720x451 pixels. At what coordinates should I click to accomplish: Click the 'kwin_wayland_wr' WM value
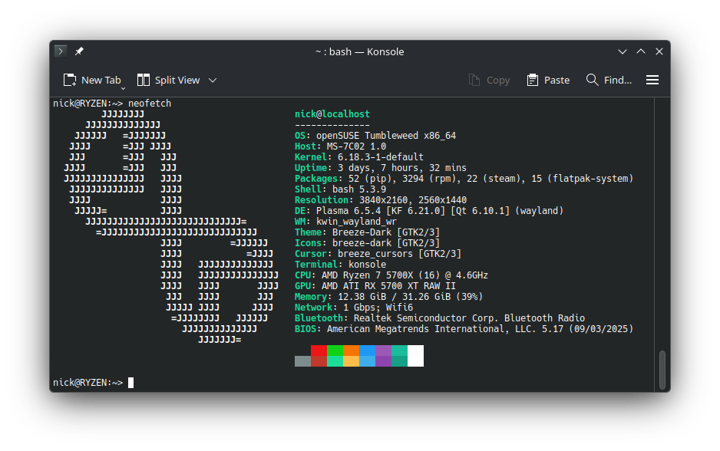[356, 222]
